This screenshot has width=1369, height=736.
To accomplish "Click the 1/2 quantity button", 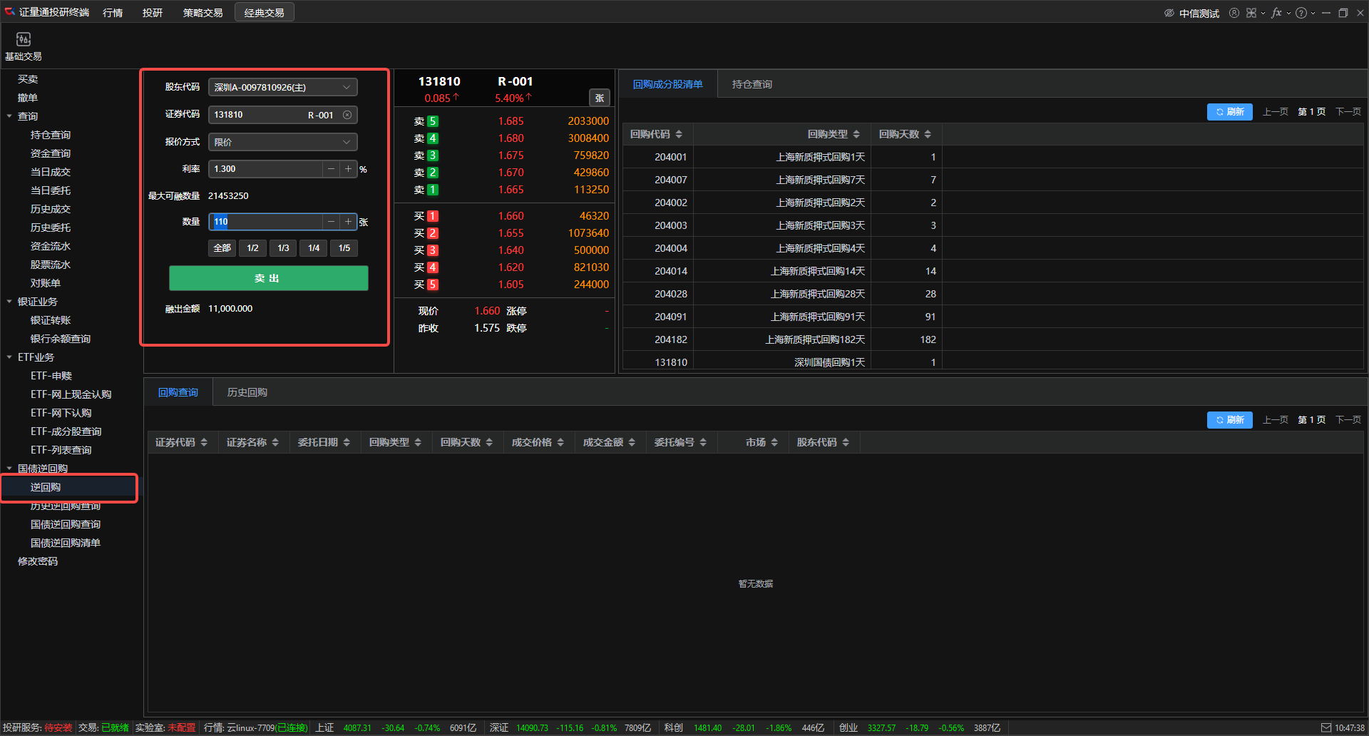I will [x=252, y=248].
